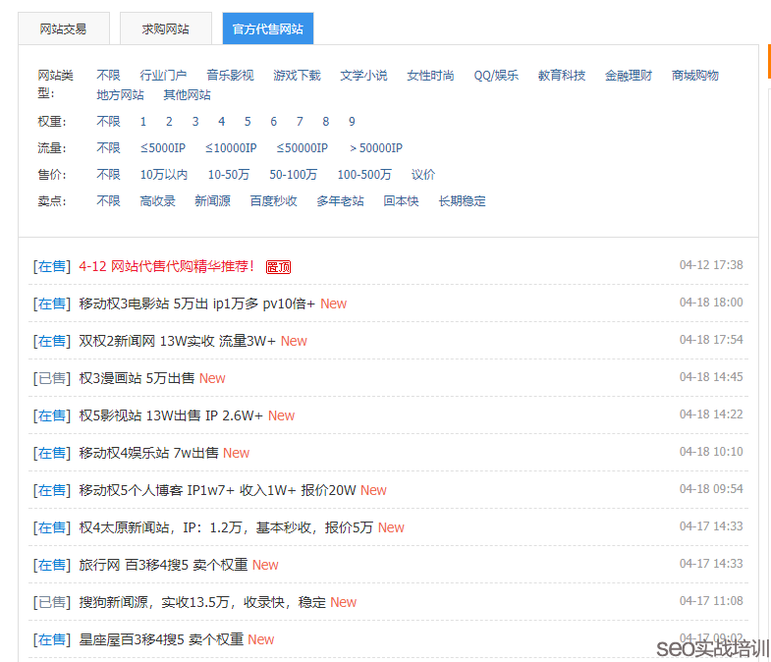Select 议价 price option

[423, 175]
